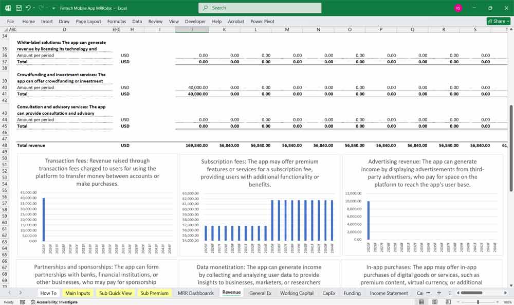The height and width of the screenshot is (305, 514).
Task: Open the Undo history dropdown arrow
Action: click(35, 8)
